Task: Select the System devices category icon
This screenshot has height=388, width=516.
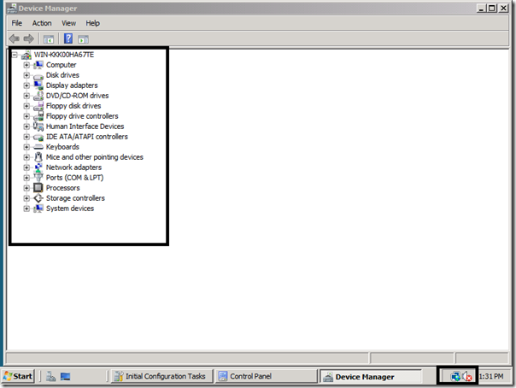Action: coord(38,209)
